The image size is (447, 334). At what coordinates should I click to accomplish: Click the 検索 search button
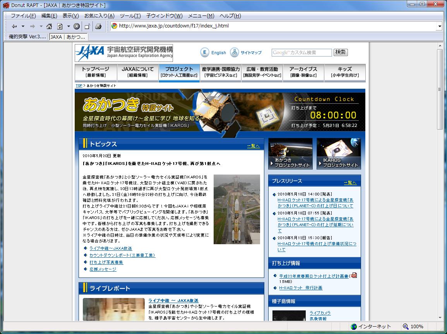(x=341, y=52)
